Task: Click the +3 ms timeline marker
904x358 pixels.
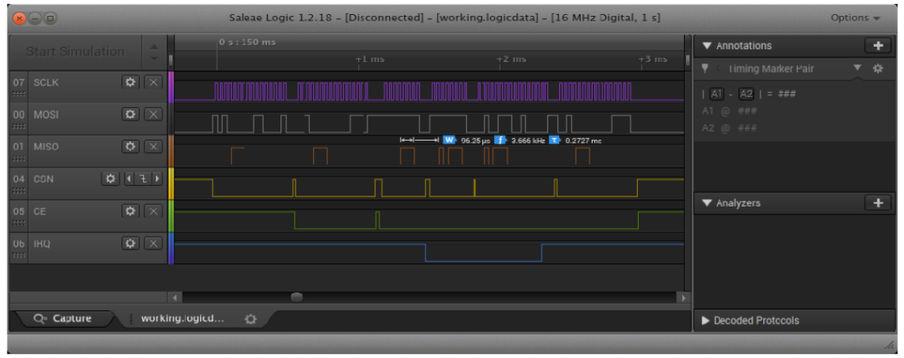Action: pos(653,59)
